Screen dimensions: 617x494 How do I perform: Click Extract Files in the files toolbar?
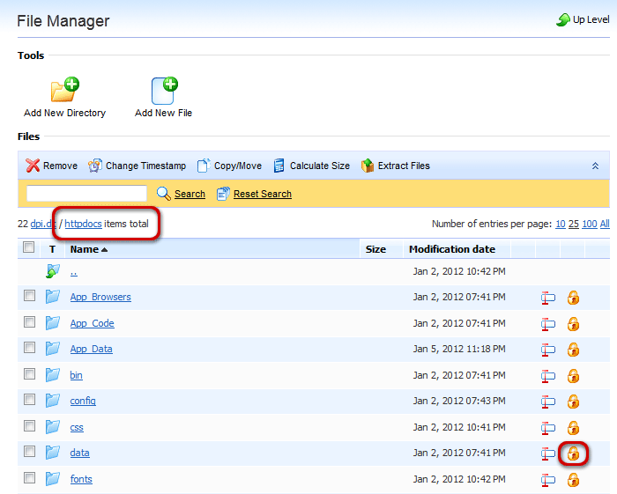pos(396,166)
